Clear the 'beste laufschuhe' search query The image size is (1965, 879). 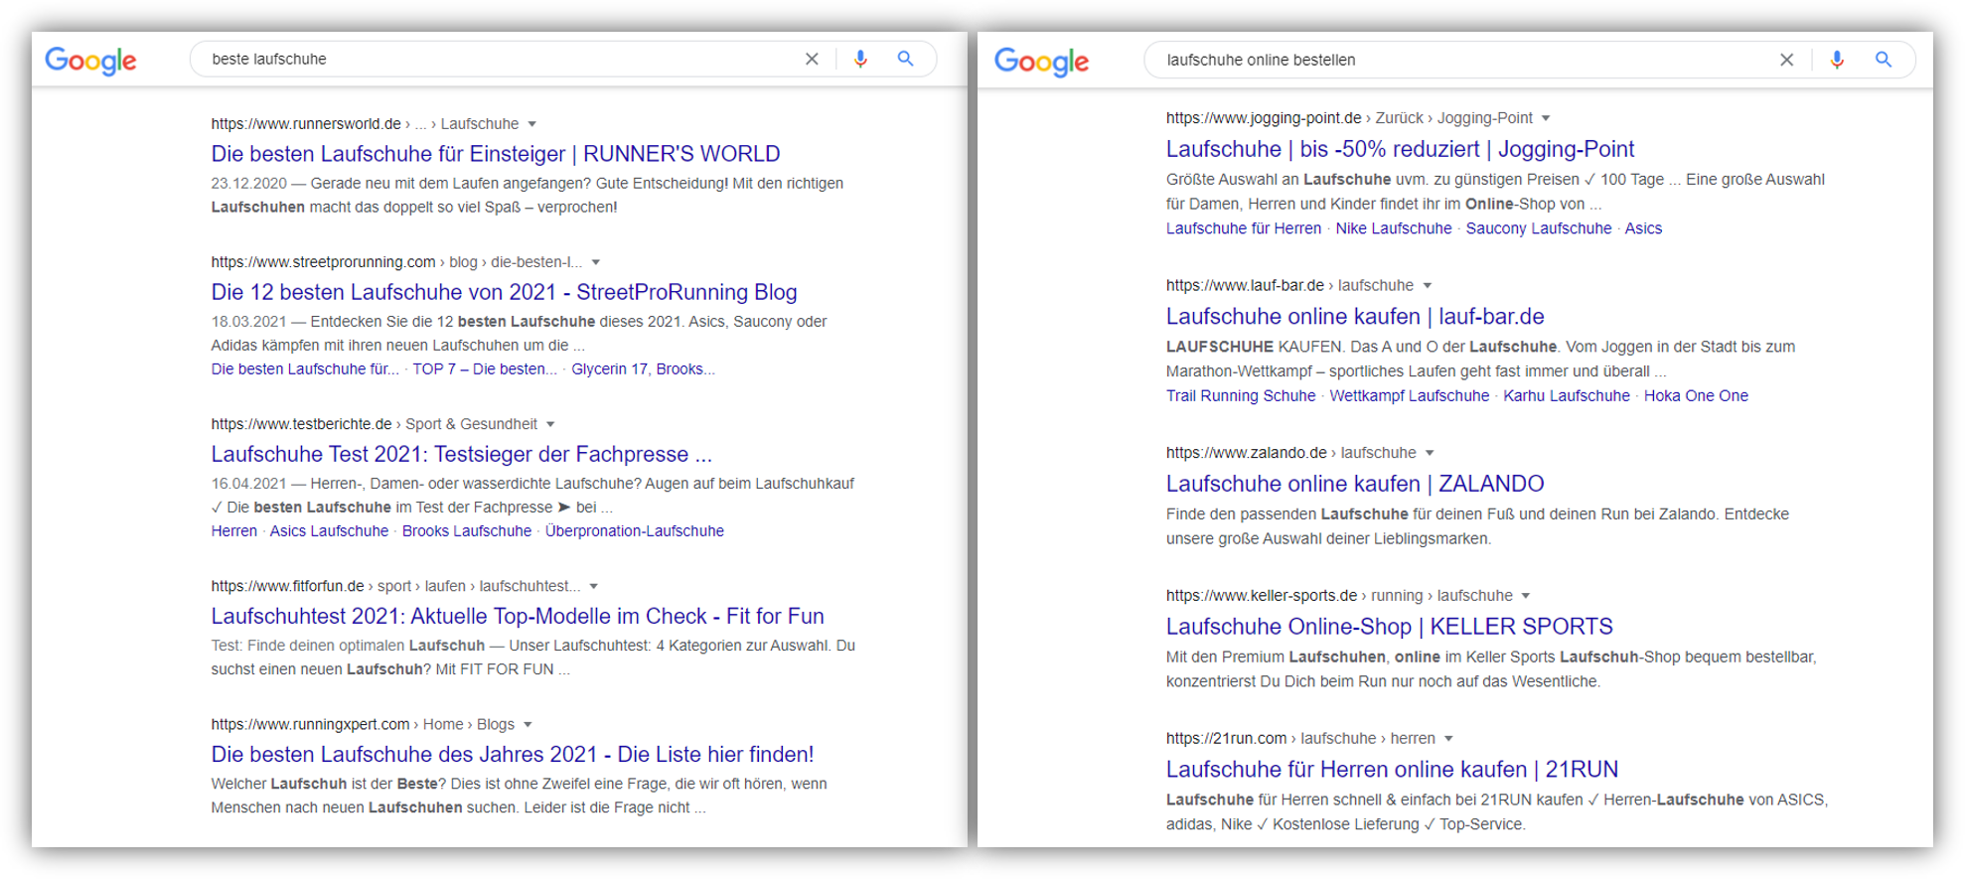point(812,59)
